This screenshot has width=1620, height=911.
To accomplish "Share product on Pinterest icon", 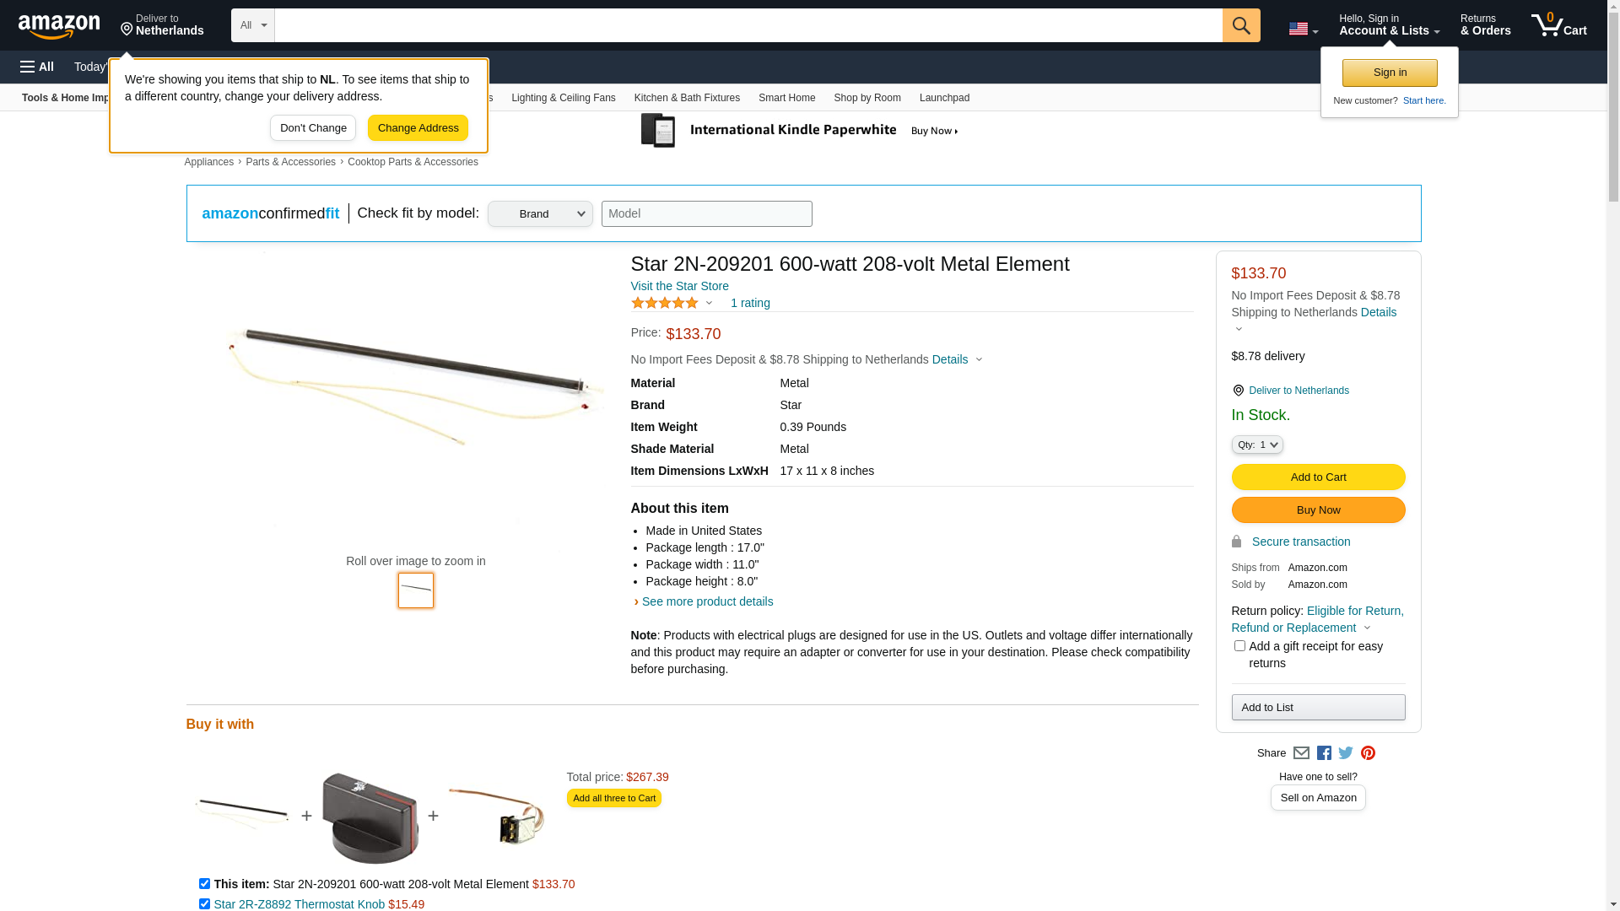I will (1368, 753).
